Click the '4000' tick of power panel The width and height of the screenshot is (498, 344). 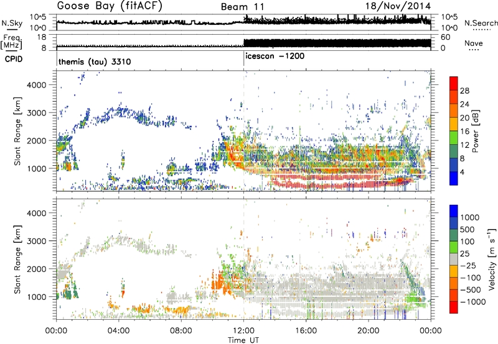tap(36, 85)
